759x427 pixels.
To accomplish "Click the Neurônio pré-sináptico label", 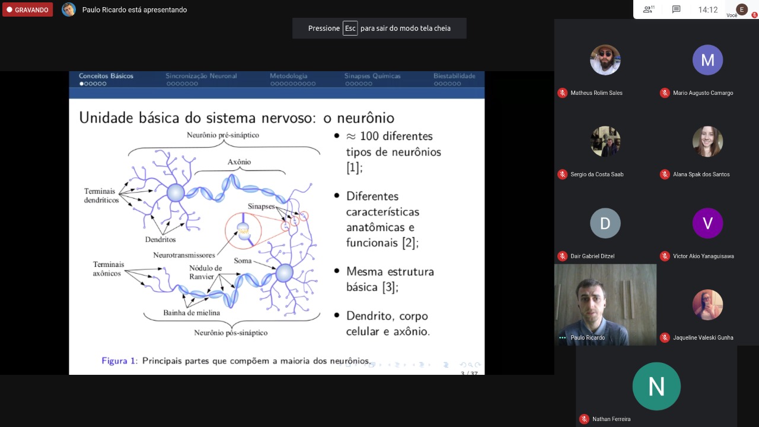I will point(223,135).
